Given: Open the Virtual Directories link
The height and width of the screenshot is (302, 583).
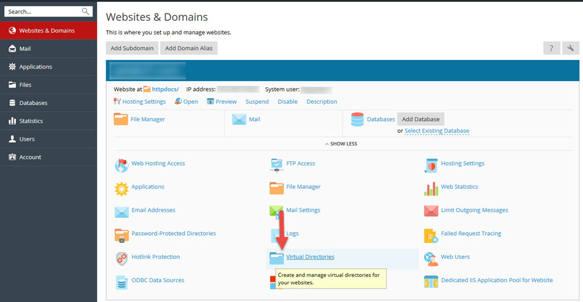Looking at the screenshot, I should (x=310, y=257).
